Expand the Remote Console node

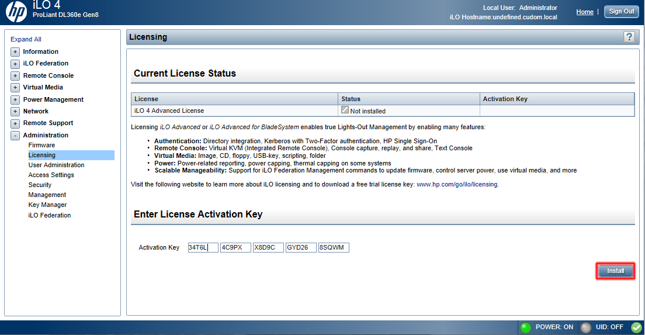click(x=15, y=76)
